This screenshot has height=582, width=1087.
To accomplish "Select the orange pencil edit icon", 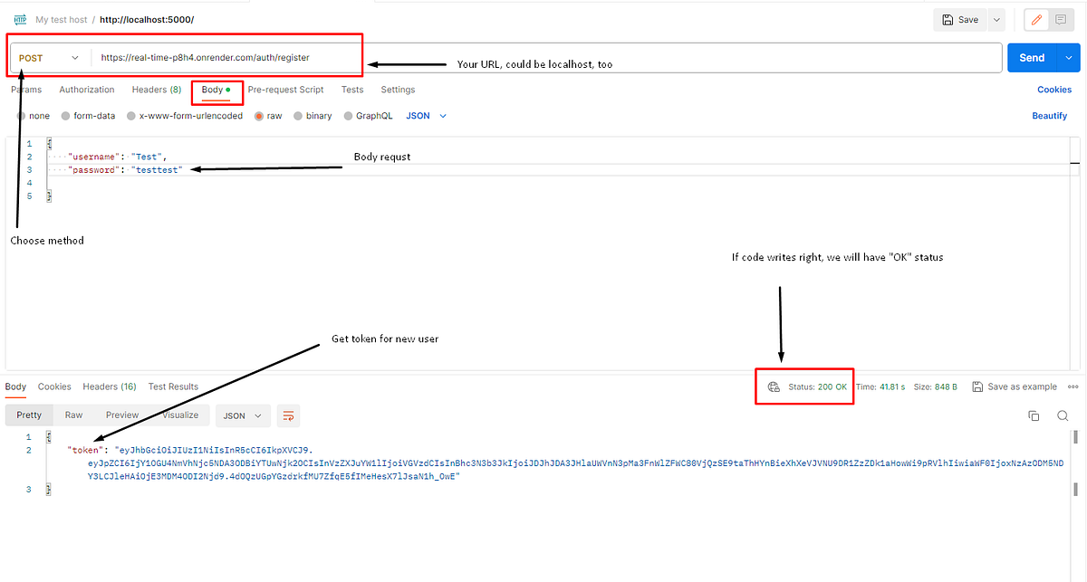I will (1035, 19).
